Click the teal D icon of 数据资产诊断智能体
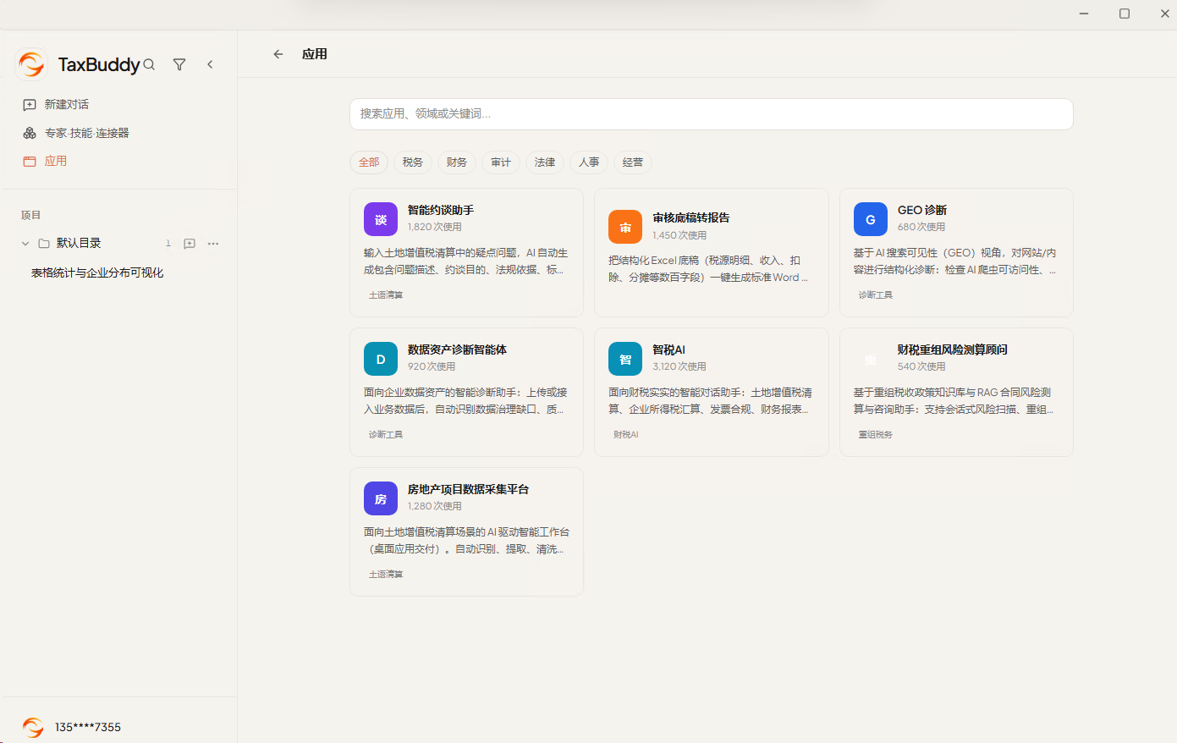This screenshot has height=743, width=1177. (x=381, y=359)
